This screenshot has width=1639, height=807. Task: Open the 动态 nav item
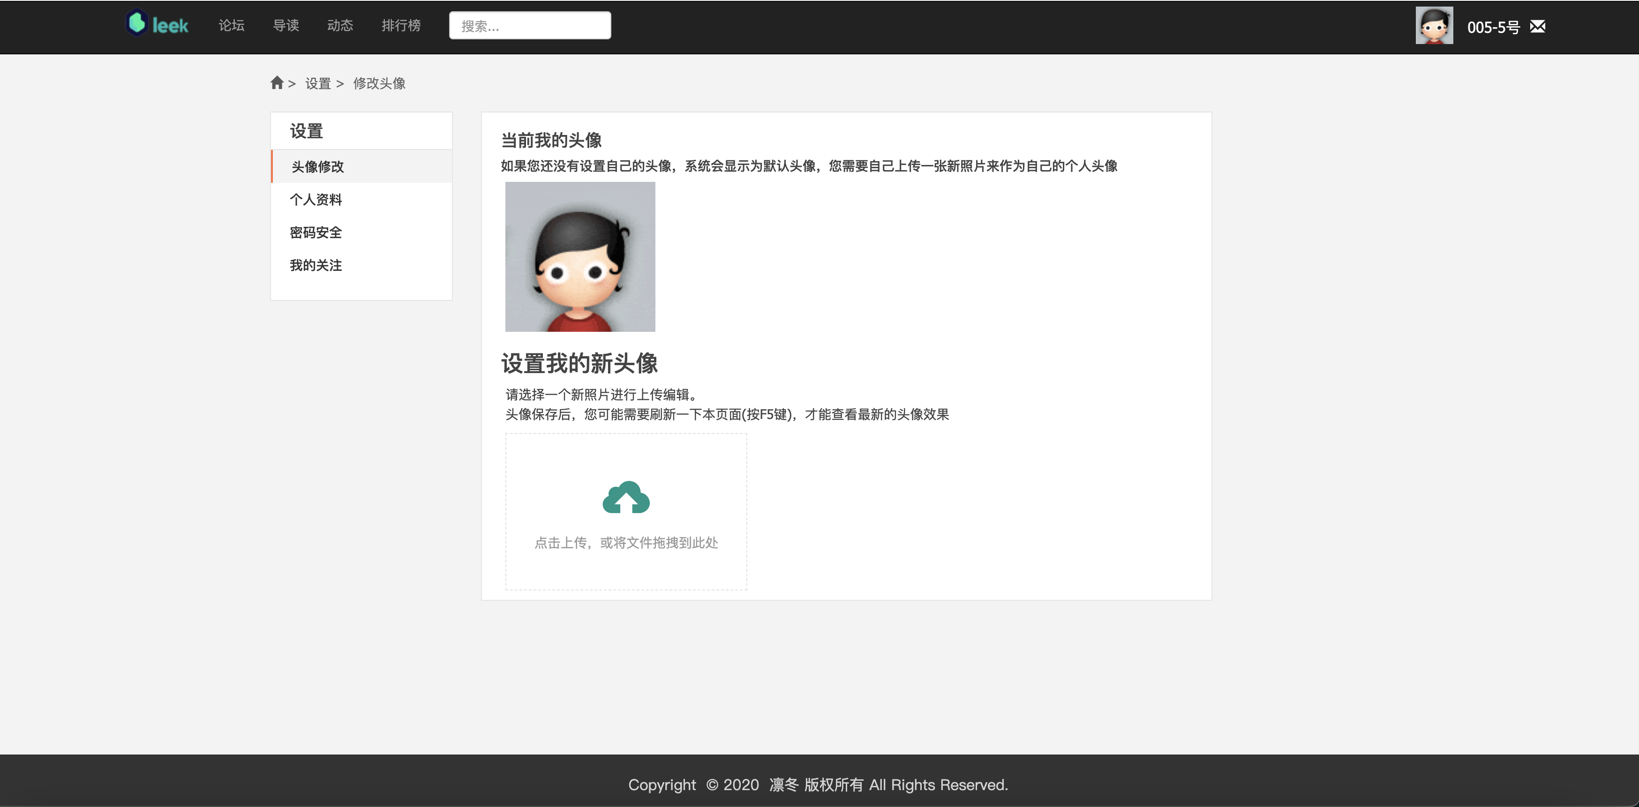340,25
